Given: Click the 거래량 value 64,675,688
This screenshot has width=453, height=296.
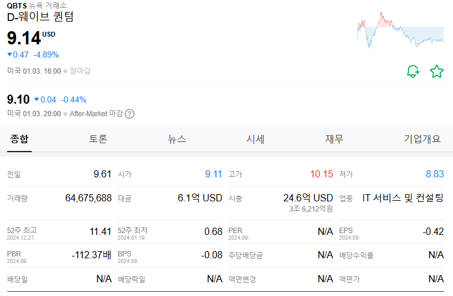Looking at the screenshot, I should tap(88, 198).
